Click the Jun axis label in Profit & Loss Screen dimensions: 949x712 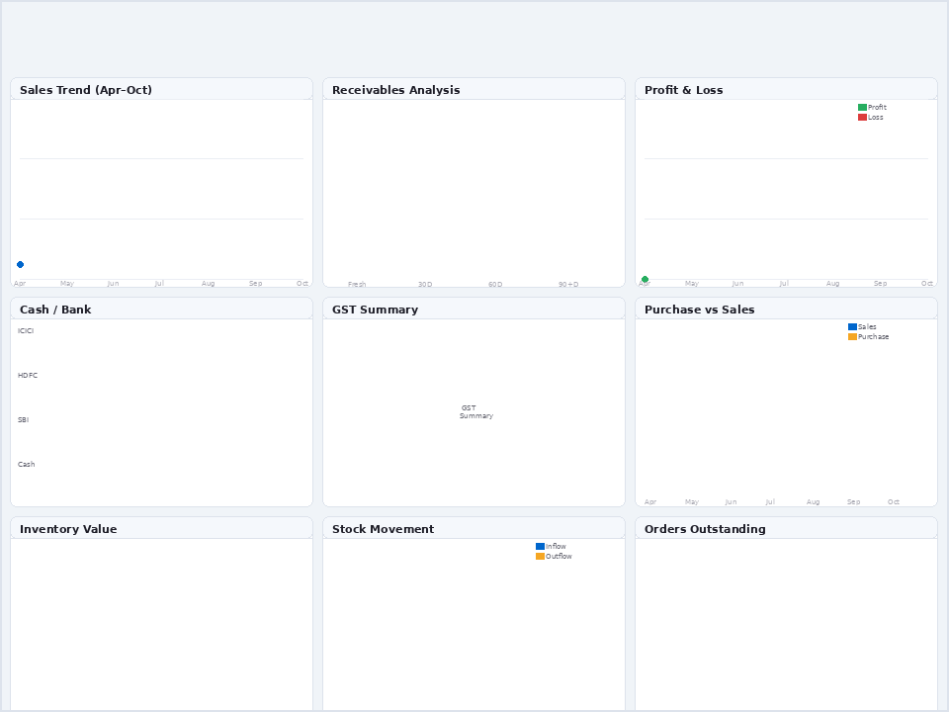[x=737, y=284]
